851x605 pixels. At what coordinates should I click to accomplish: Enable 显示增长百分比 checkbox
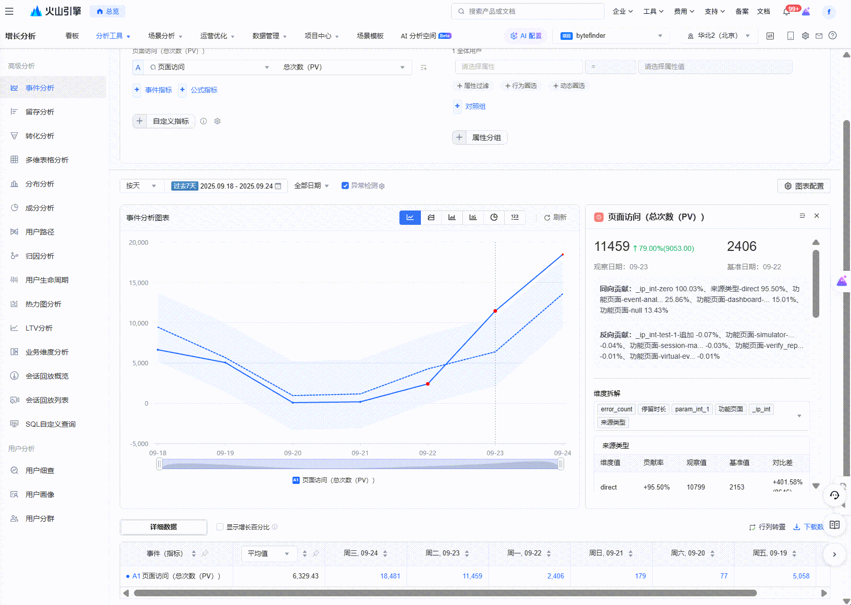(x=220, y=527)
